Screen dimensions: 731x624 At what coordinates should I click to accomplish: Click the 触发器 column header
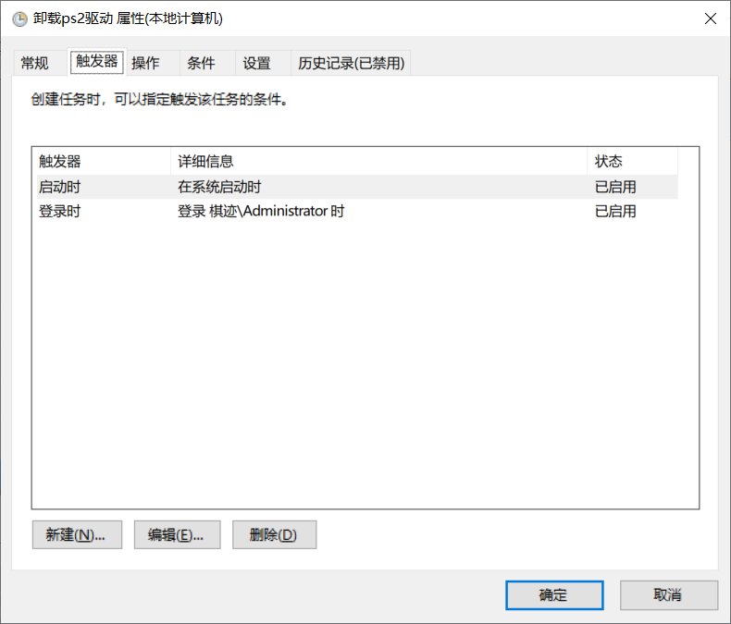coord(104,161)
